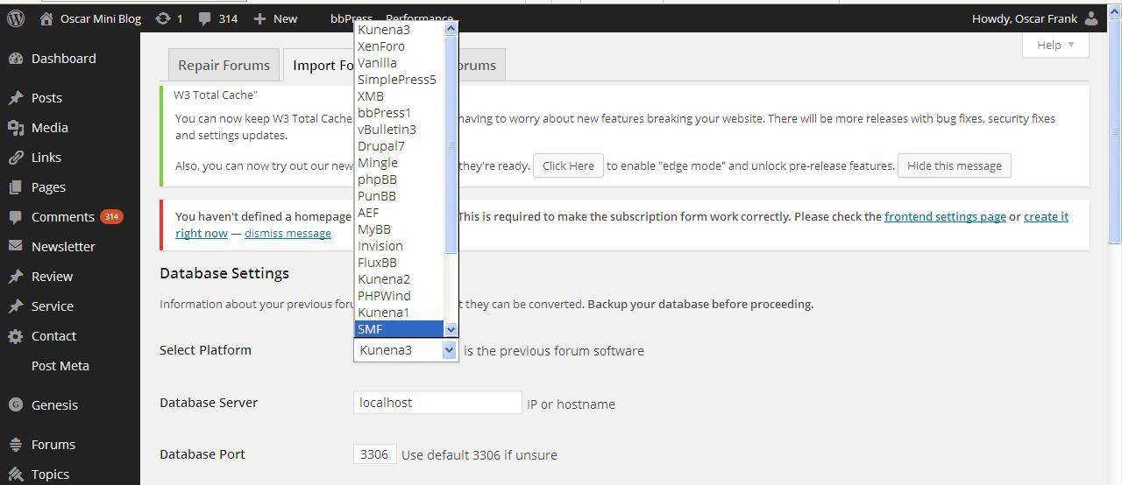Switch to the Repair Forums tab
The width and height of the screenshot is (1122, 485).
pyautogui.click(x=224, y=66)
